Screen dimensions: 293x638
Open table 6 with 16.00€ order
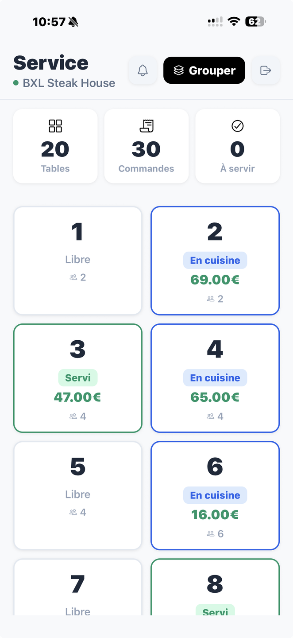215,495
